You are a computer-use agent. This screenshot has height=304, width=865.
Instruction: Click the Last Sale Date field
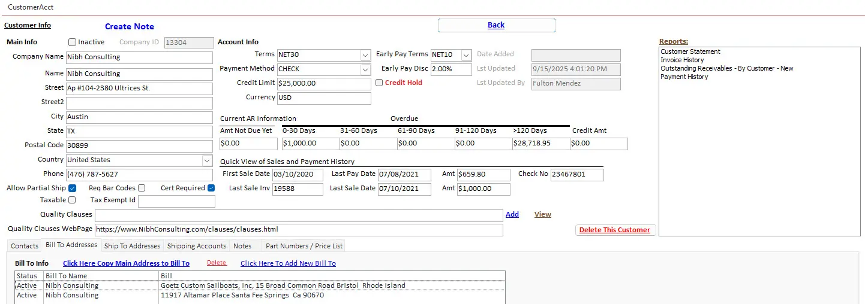coord(404,189)
